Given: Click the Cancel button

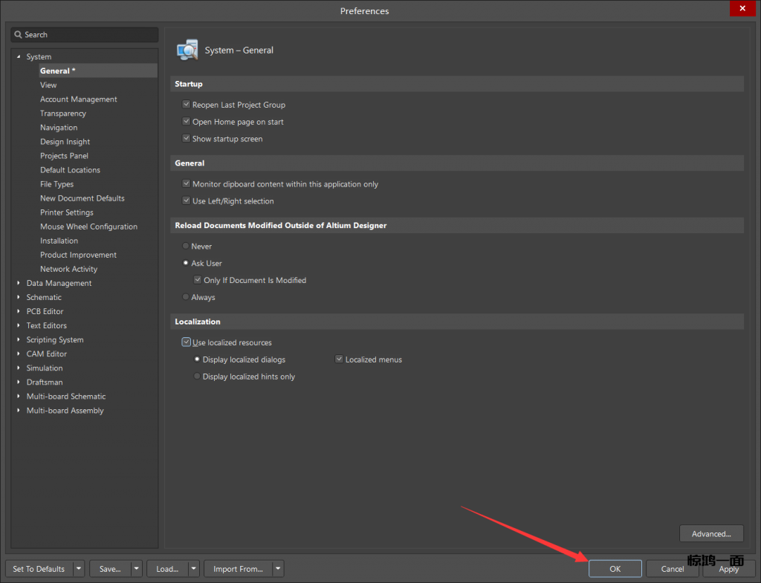Looking at the screenshot, I should 672,569.
